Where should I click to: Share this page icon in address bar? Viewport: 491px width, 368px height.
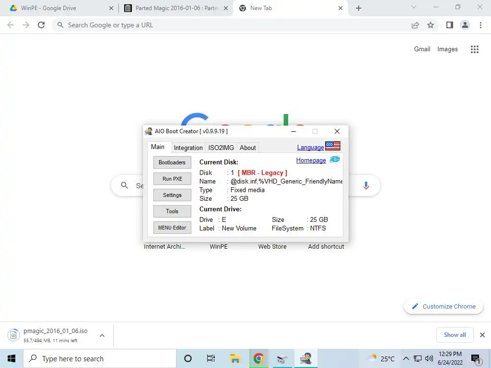(x=415, y=25)
